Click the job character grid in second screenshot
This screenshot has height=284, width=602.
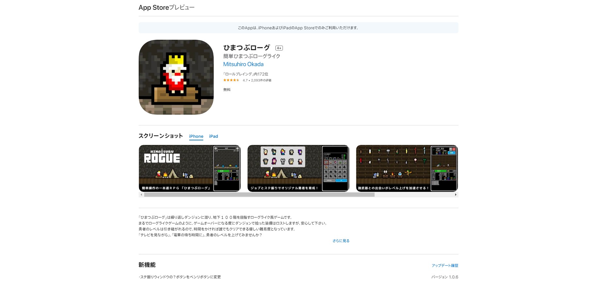(x=283, y=157)
